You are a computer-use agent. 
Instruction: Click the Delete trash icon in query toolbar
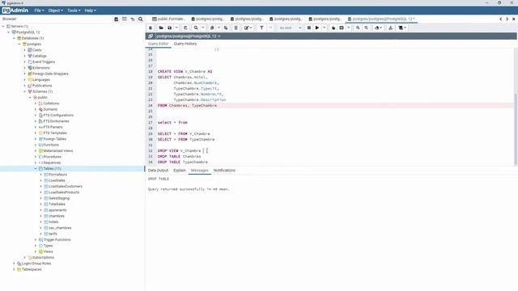(236, 28)
